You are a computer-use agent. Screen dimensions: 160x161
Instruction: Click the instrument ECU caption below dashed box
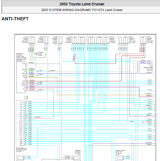pos(21,150)
